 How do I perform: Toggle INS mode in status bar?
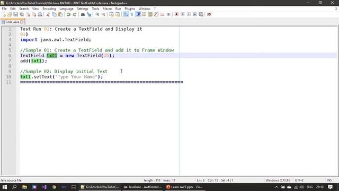(x=329, y=180)
